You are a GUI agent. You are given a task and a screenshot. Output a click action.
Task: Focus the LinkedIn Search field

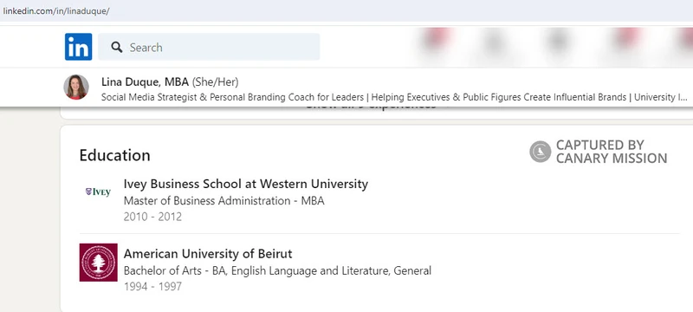click(x=209, y=47)
